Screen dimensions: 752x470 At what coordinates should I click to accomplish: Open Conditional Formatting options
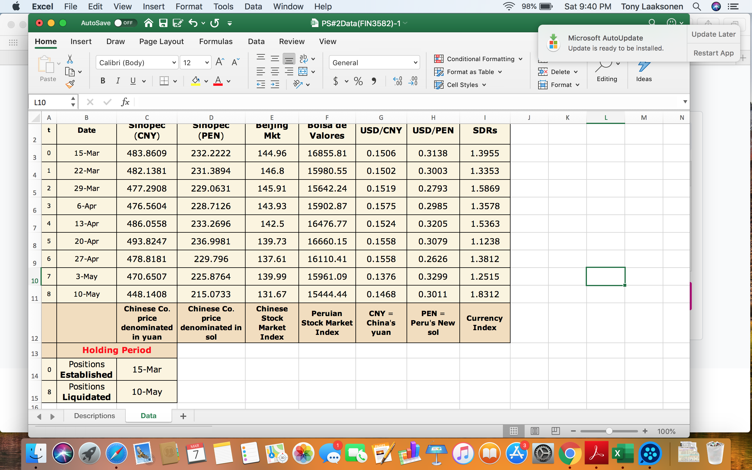point(479,59)
